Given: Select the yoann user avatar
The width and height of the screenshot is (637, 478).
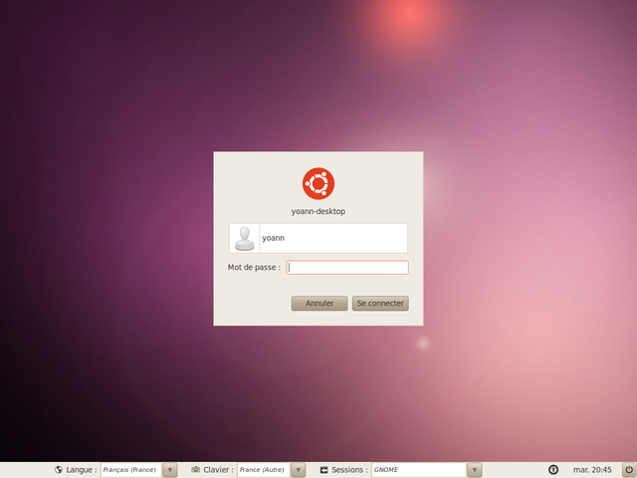Looking at the screenshot, I should coord(244,238).
